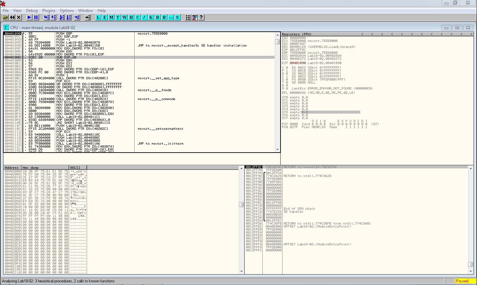Click the Trace over toolbar icon
The image size is (477, 285).
point(68,17)
